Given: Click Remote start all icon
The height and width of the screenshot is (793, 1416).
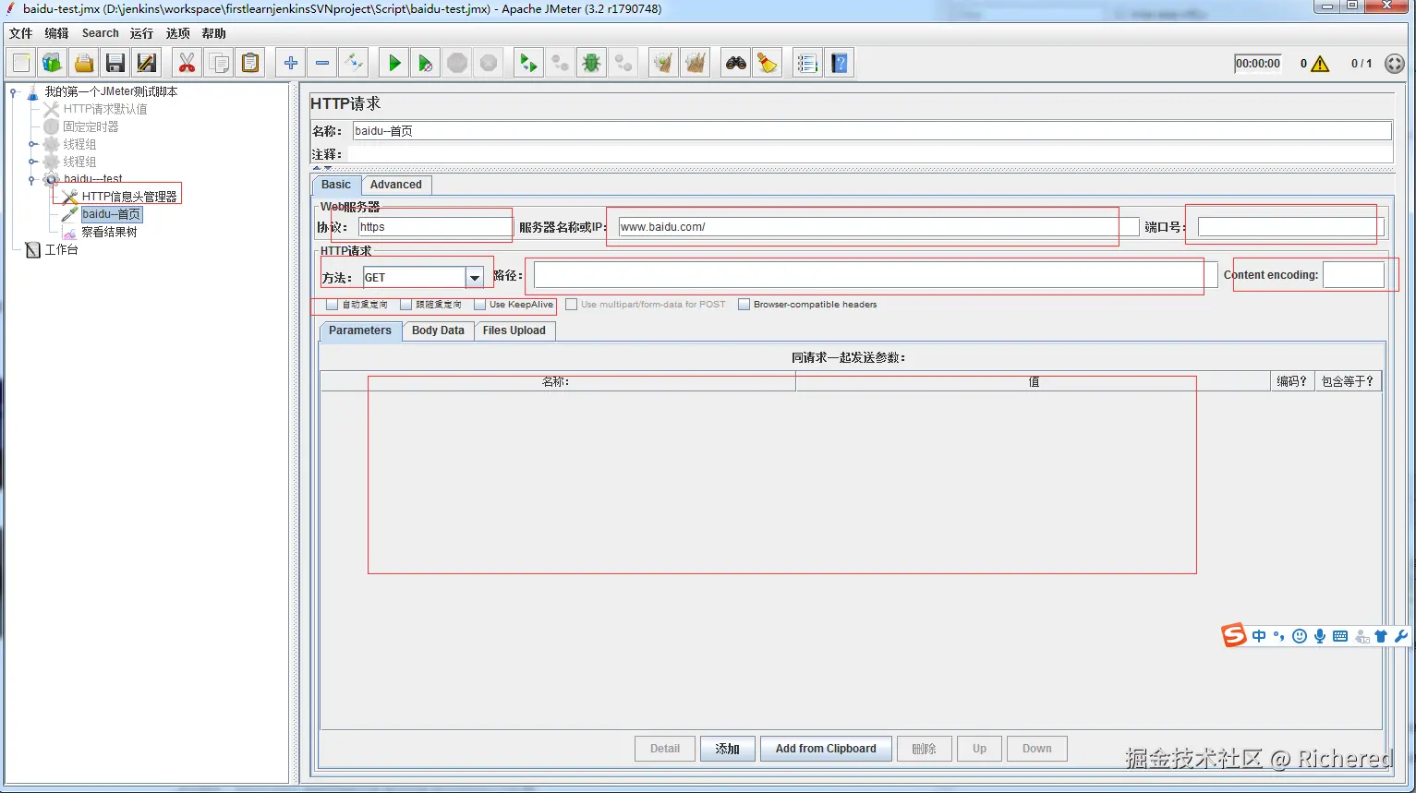Looking at the screenshot, I should [528, 63].
